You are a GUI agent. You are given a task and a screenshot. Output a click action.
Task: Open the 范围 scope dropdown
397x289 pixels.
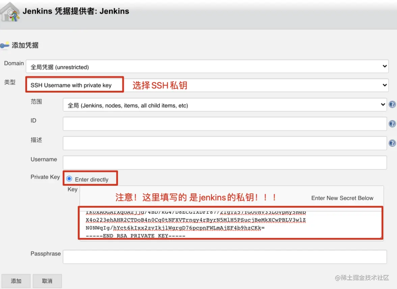[225, 105]
